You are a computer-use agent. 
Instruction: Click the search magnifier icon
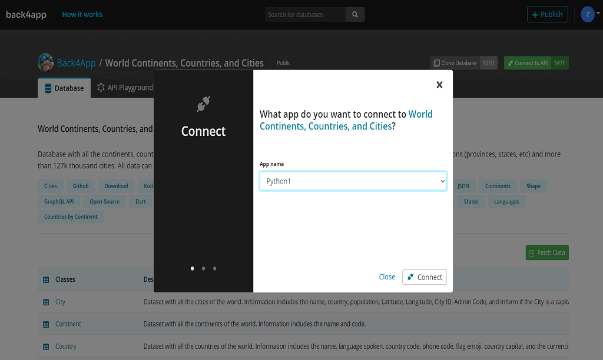355,15
